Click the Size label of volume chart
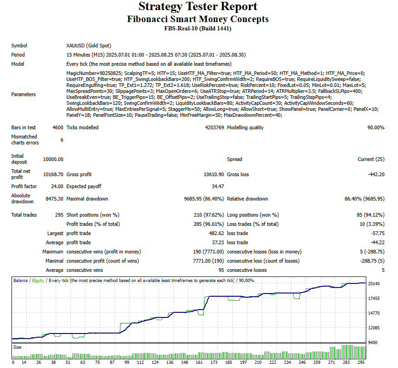 click(x=17, y=347)
